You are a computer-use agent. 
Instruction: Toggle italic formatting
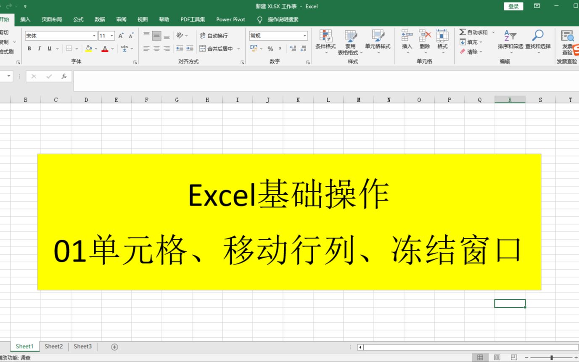[x=39, y=48]
